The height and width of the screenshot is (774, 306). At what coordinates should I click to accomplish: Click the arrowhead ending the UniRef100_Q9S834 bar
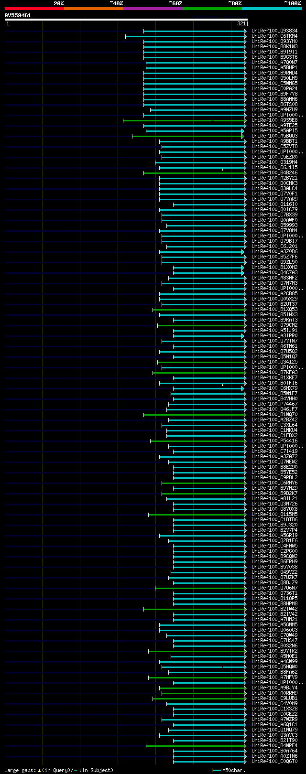(245, 31)
